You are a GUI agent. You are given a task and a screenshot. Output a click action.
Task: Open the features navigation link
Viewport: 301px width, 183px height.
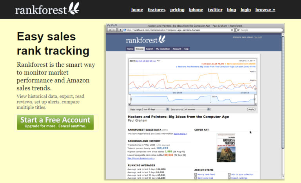tap(156, 10)
